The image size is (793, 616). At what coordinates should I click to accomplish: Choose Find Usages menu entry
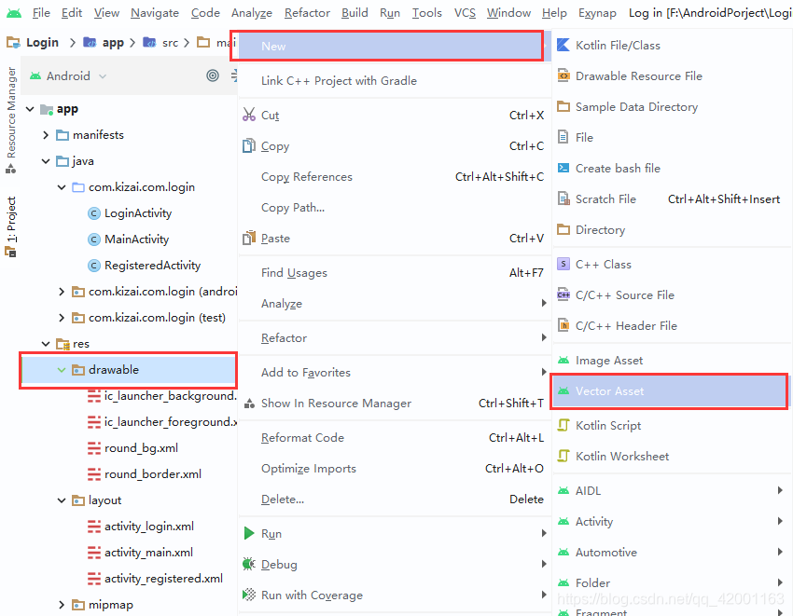[395, 272]
